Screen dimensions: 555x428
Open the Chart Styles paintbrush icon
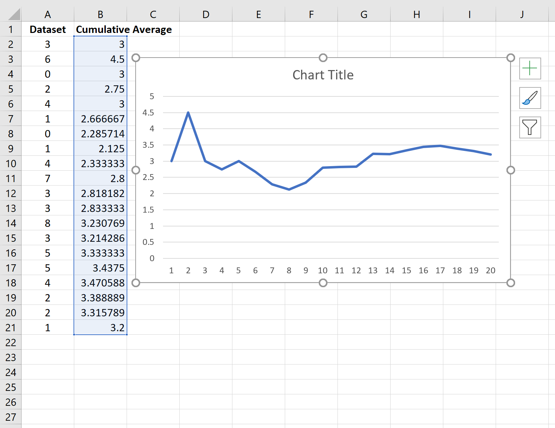click(530, 98)
